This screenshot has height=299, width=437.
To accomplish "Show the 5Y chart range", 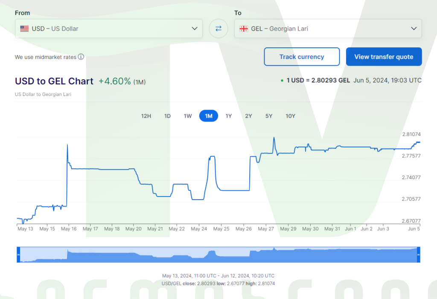I will (268, 116).
